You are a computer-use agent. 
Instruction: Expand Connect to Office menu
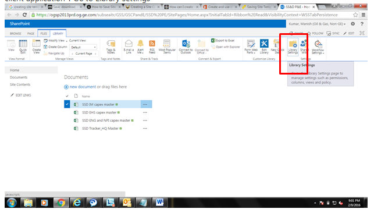[x=202, y=47]
